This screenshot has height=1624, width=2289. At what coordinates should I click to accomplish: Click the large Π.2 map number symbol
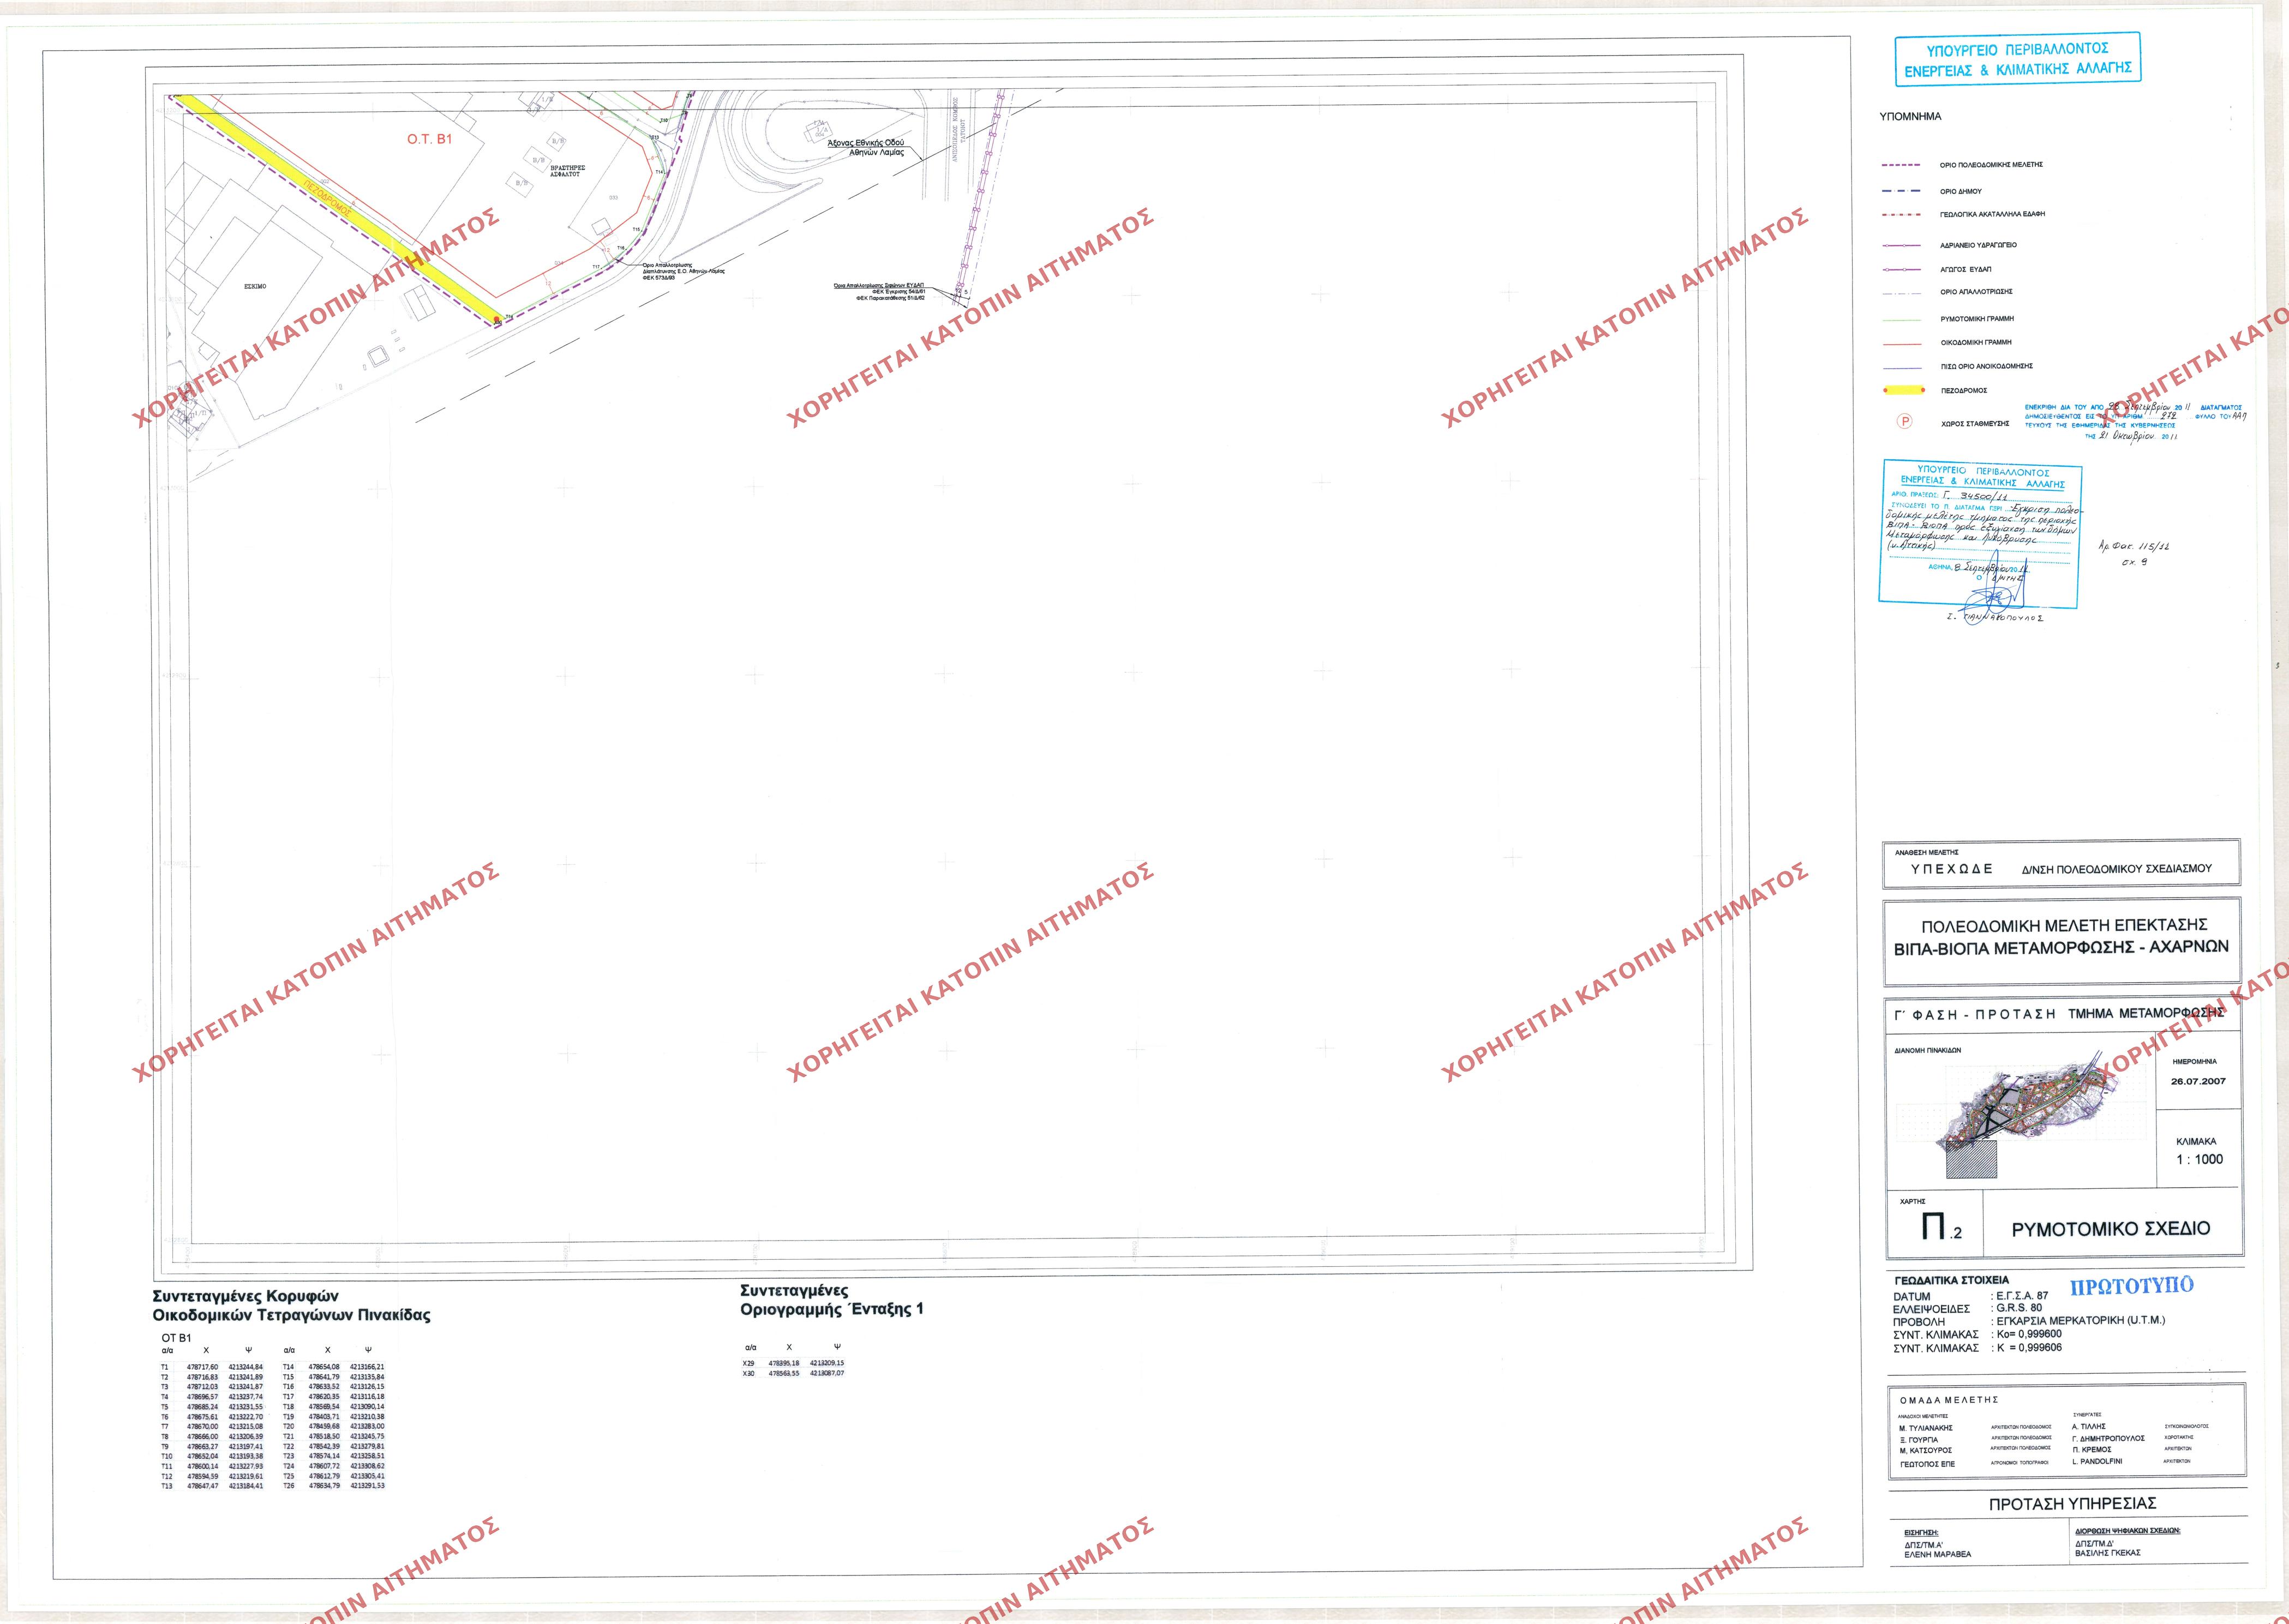pyautogui.click(x=1940, y=1227)
